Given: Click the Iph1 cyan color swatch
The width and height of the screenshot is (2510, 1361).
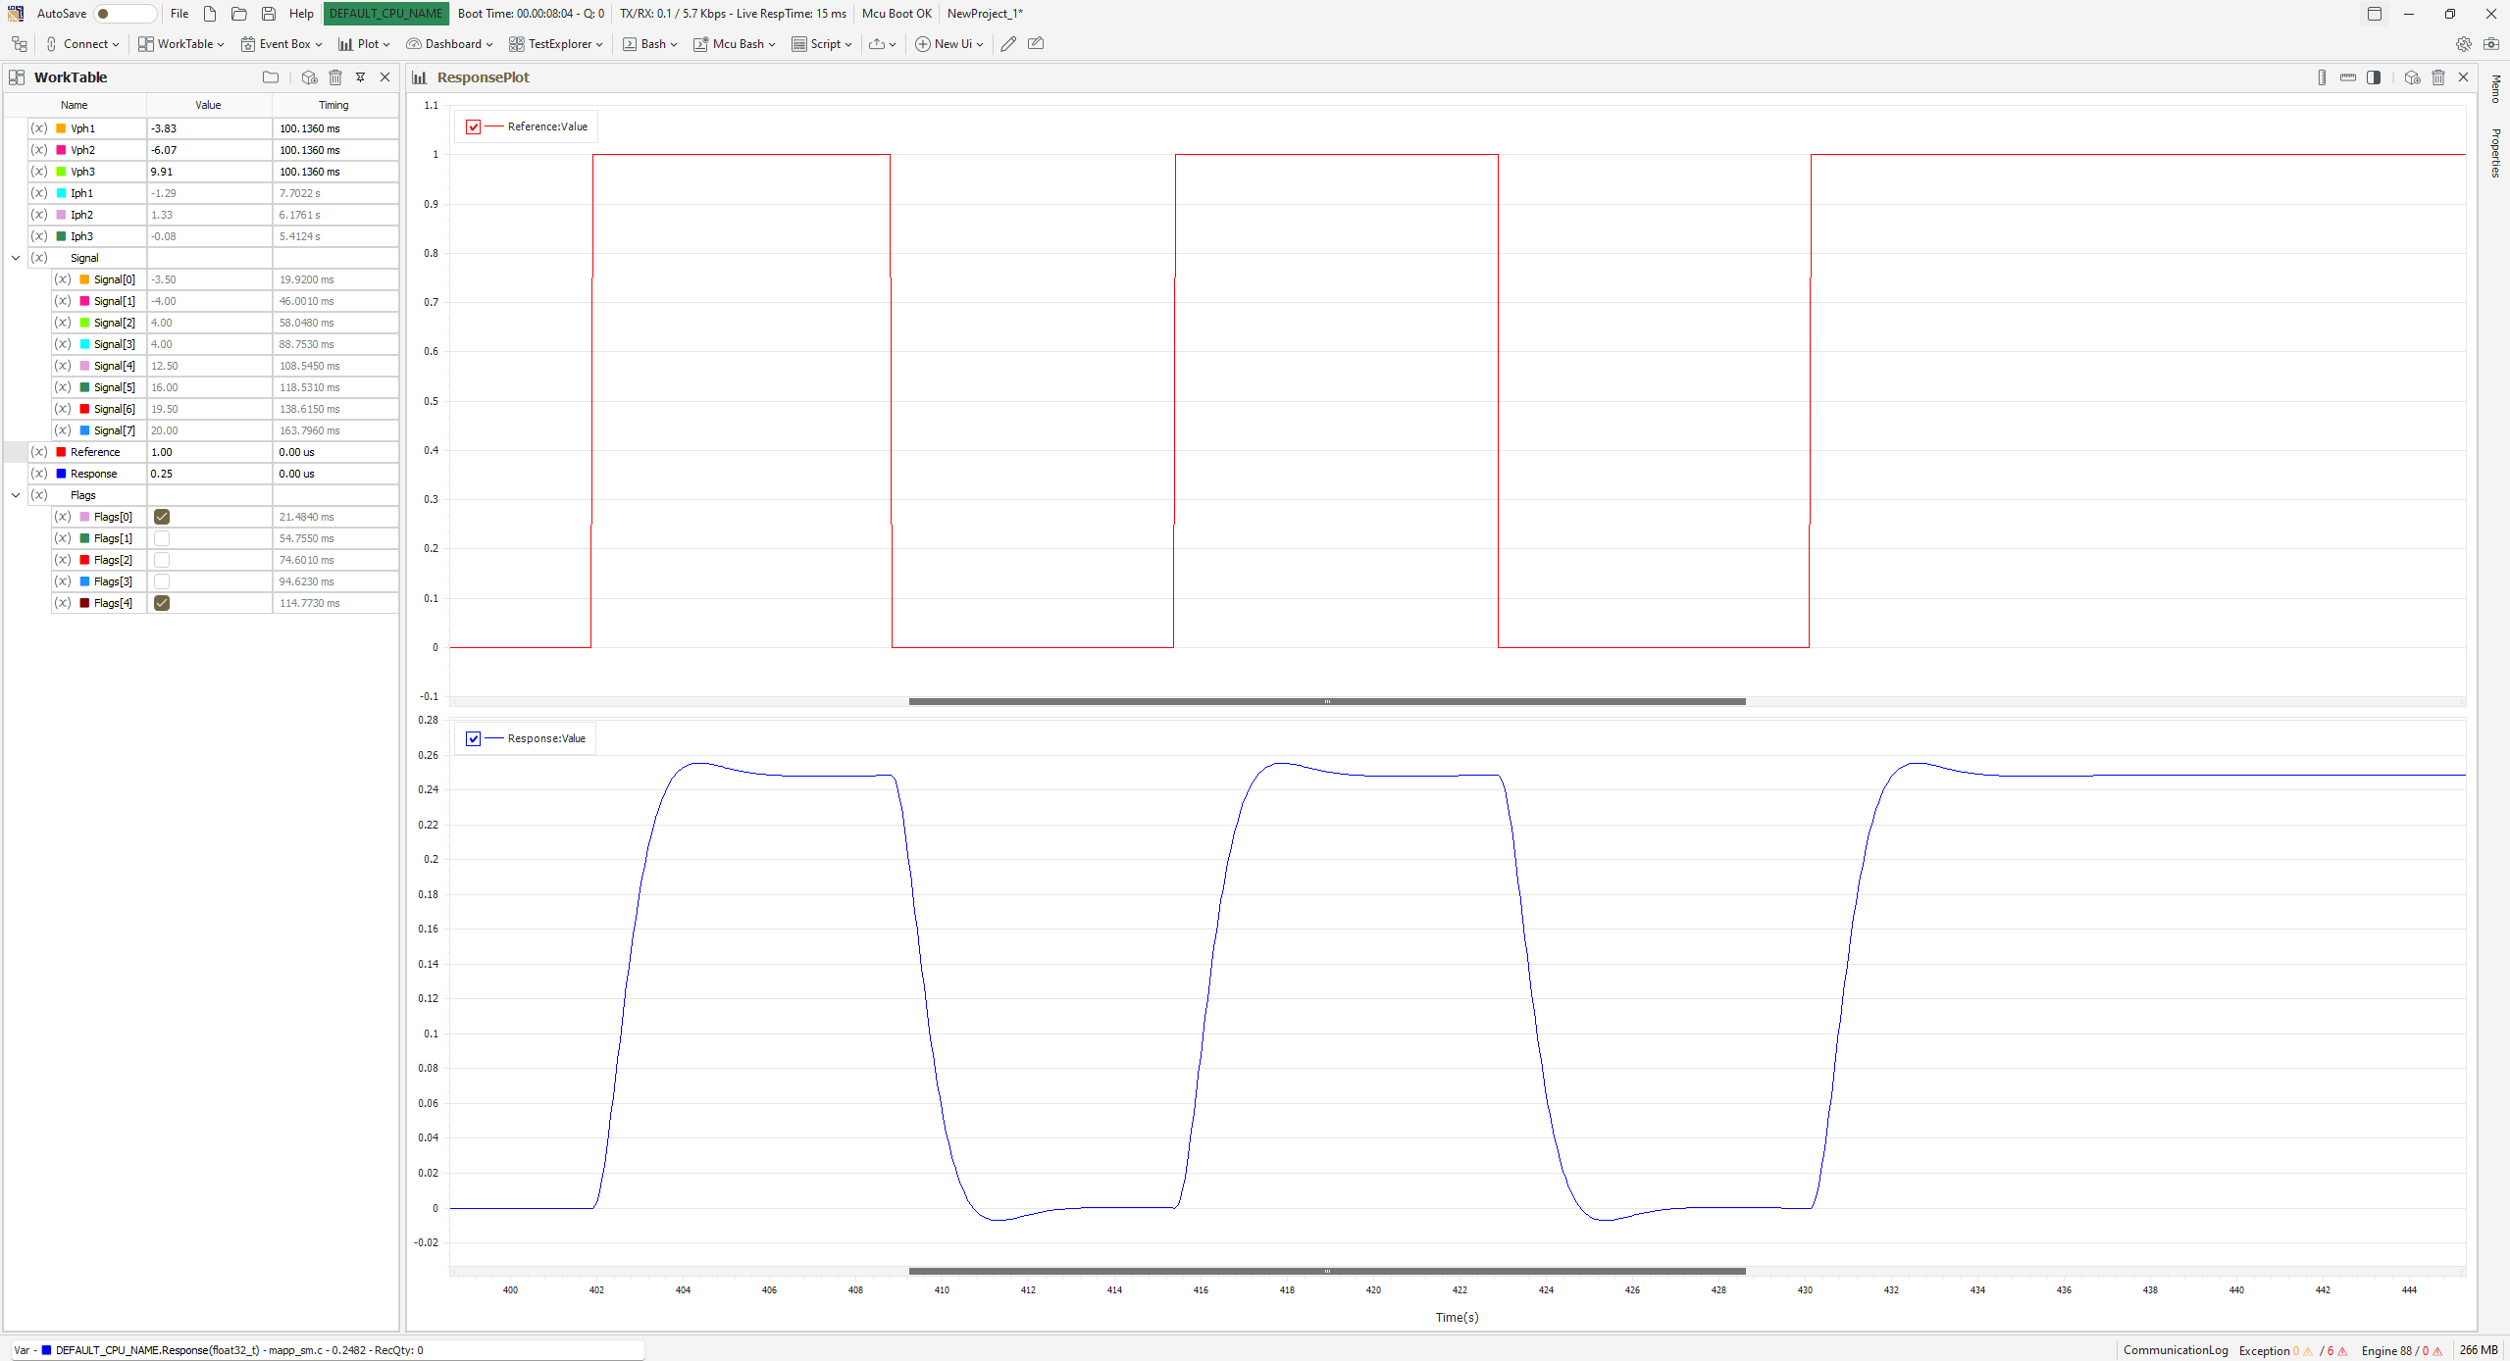Looking at the screenshot, I should click(x=61, y=193).
